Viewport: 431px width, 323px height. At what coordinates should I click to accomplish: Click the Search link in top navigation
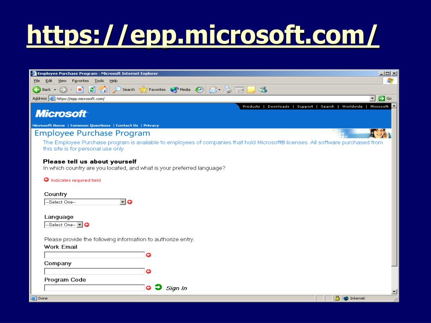coord(327,106)
